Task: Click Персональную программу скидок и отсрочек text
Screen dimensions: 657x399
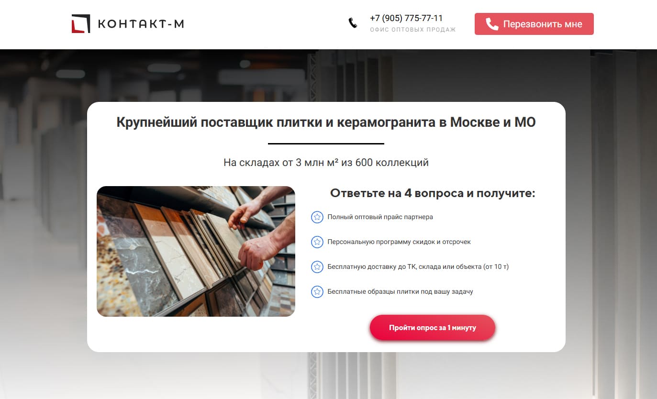Action: pyautogui.click(x=399, y=242)
